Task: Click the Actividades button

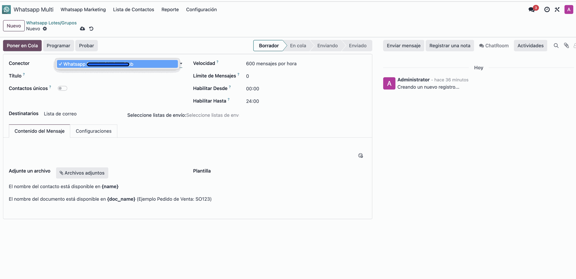Action: [x=530, y=46]
